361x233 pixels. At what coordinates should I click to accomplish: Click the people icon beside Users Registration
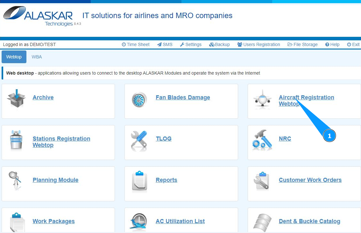(240, 44)
